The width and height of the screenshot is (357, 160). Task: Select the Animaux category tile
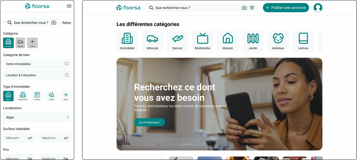pos(278,41)
